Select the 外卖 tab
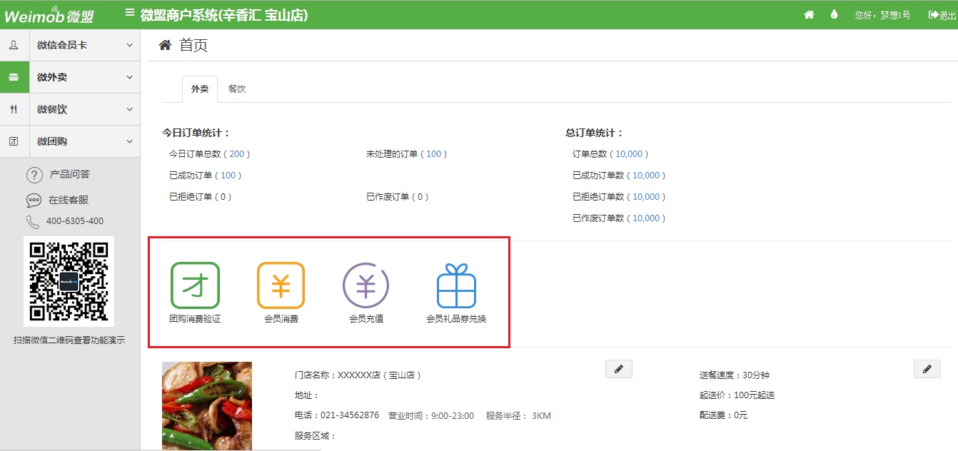The height and width of the screenshot is (451, 958). click(200, 89)
